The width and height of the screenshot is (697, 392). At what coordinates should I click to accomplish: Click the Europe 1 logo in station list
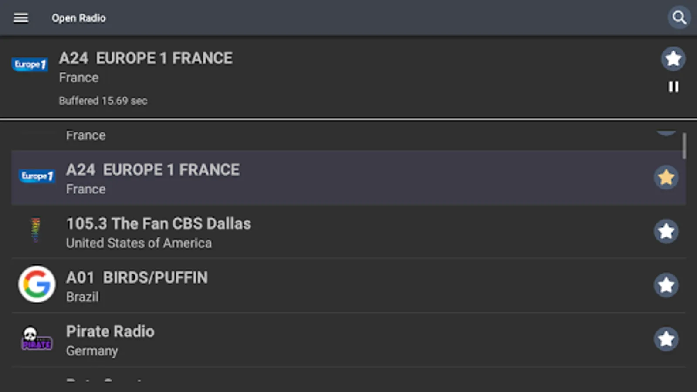(x=37, y=176)
